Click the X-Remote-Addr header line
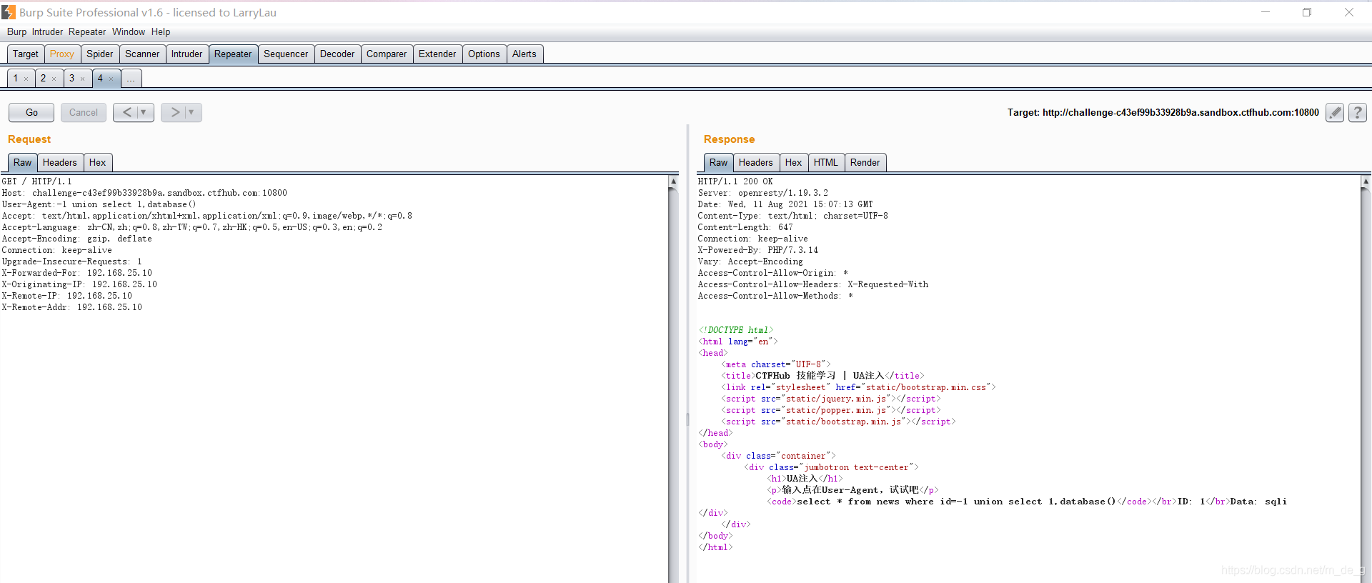This screenshot has height=583, width=1372. coord(71,307)
